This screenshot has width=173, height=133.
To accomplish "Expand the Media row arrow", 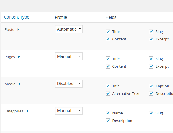I will tap(20, 84).
